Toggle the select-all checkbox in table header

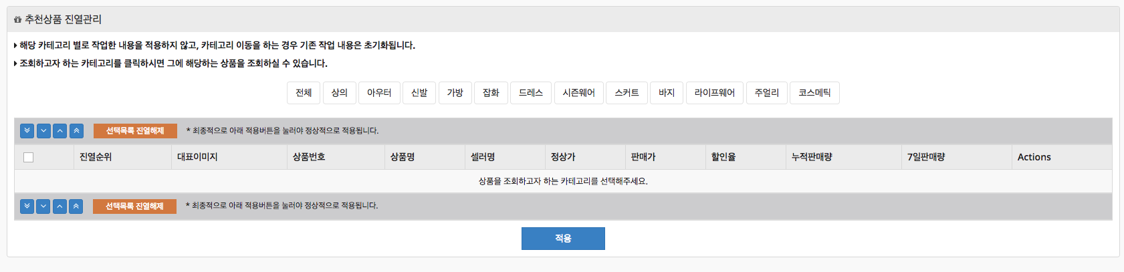28,158
